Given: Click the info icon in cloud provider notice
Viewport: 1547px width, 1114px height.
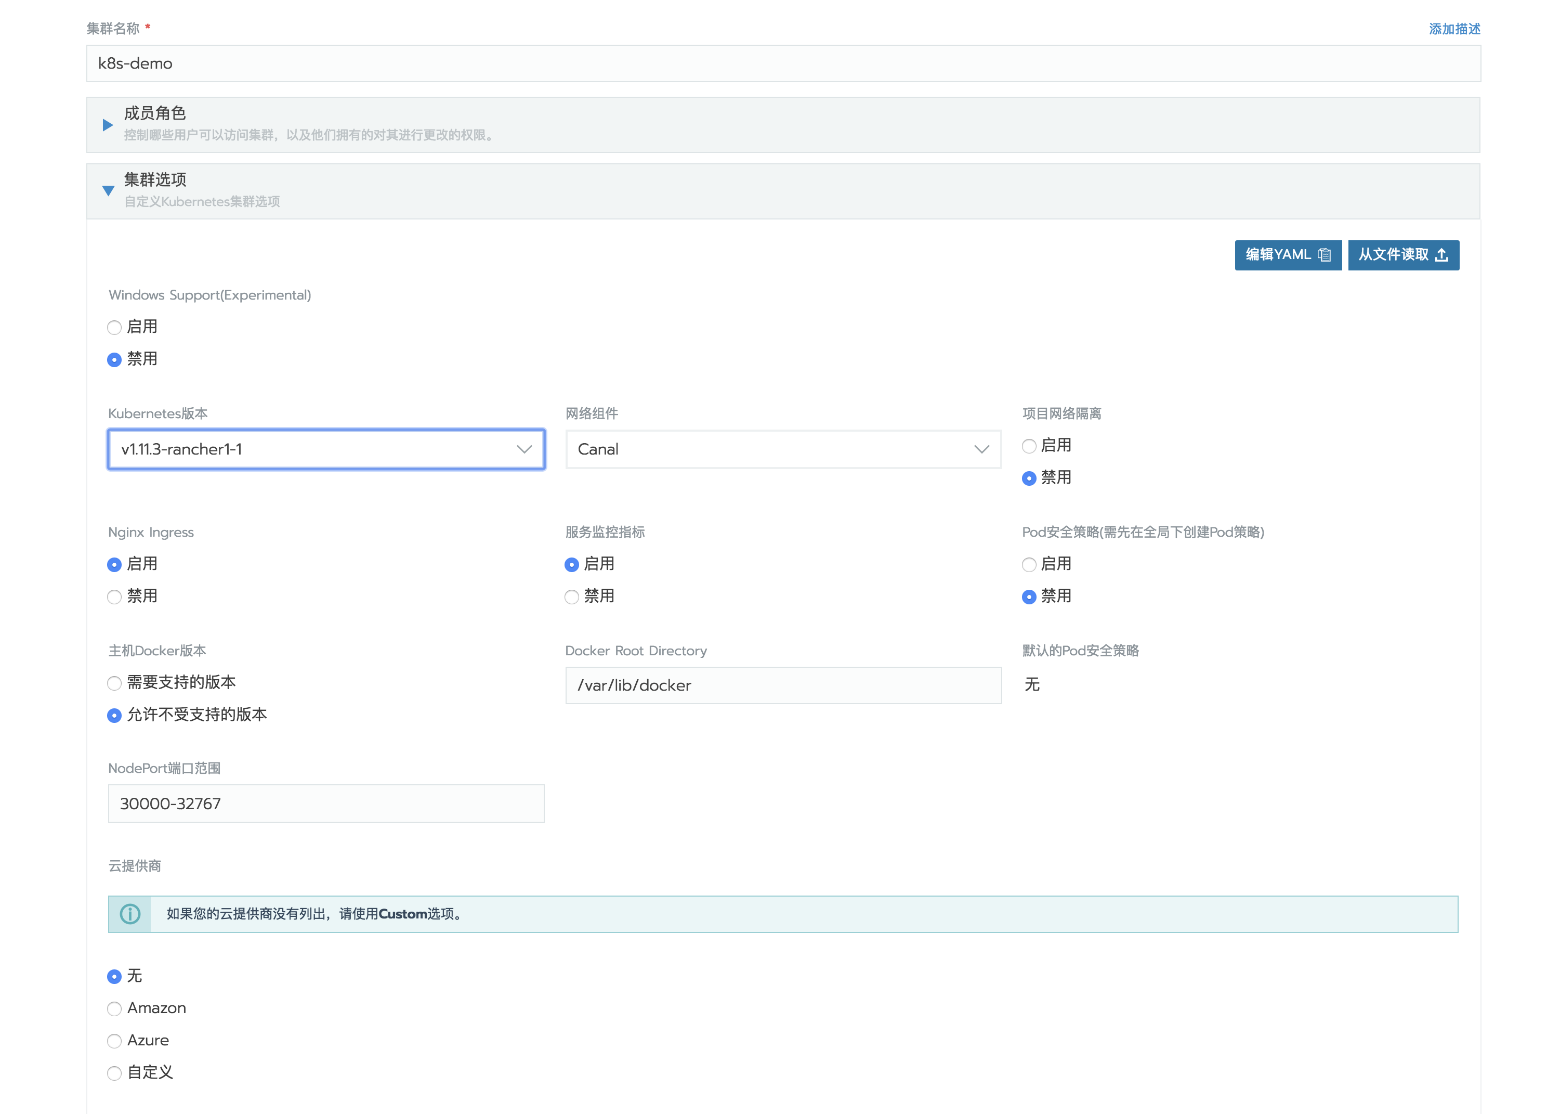Looking at the screenshot, I should coord(129,914).
